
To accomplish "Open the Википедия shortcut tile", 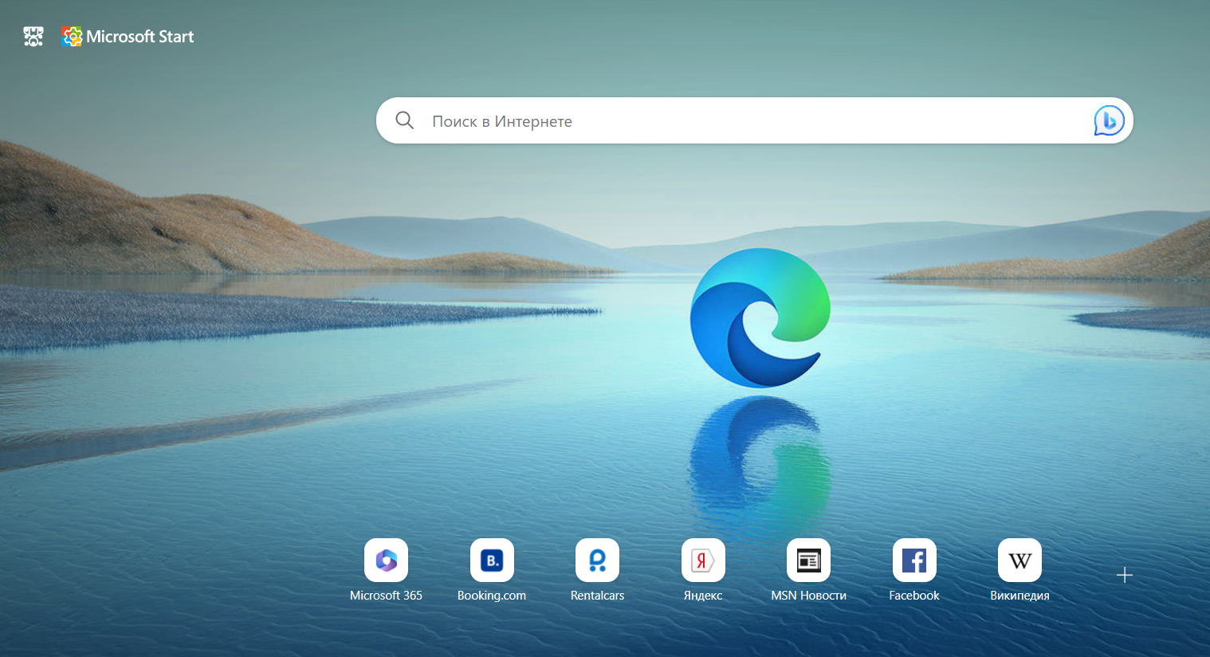I will coord(1020,561).
